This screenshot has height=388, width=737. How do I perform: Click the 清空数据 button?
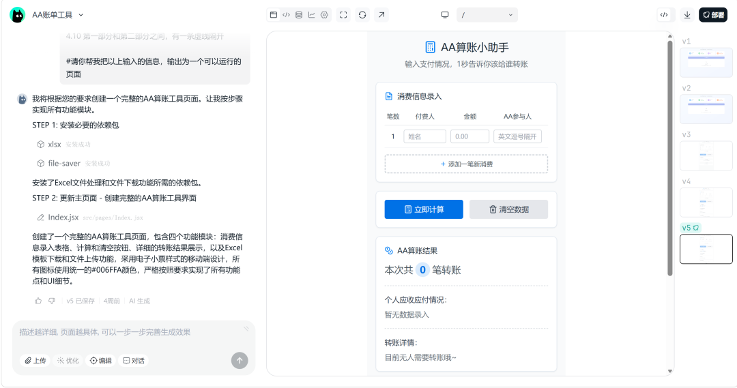[508, 209]
